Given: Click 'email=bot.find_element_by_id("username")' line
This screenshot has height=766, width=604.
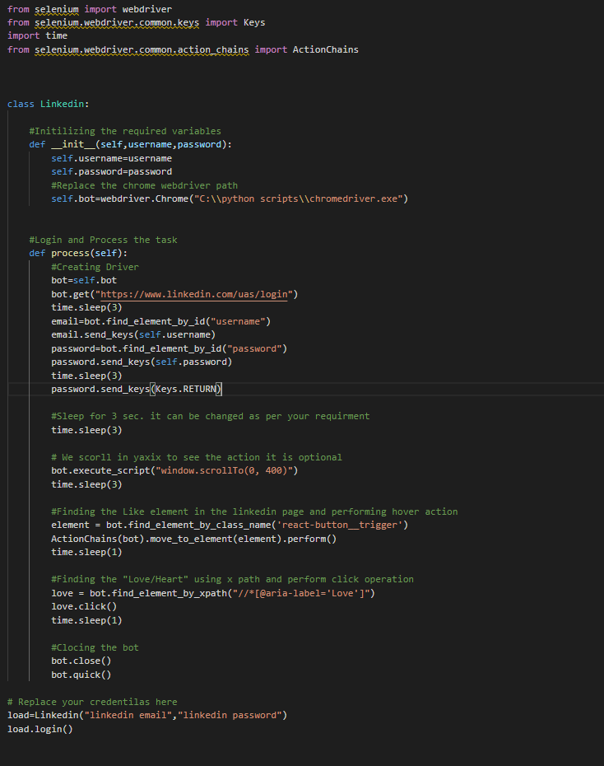Looking at the screenshot, I should [x=160, y=321].
